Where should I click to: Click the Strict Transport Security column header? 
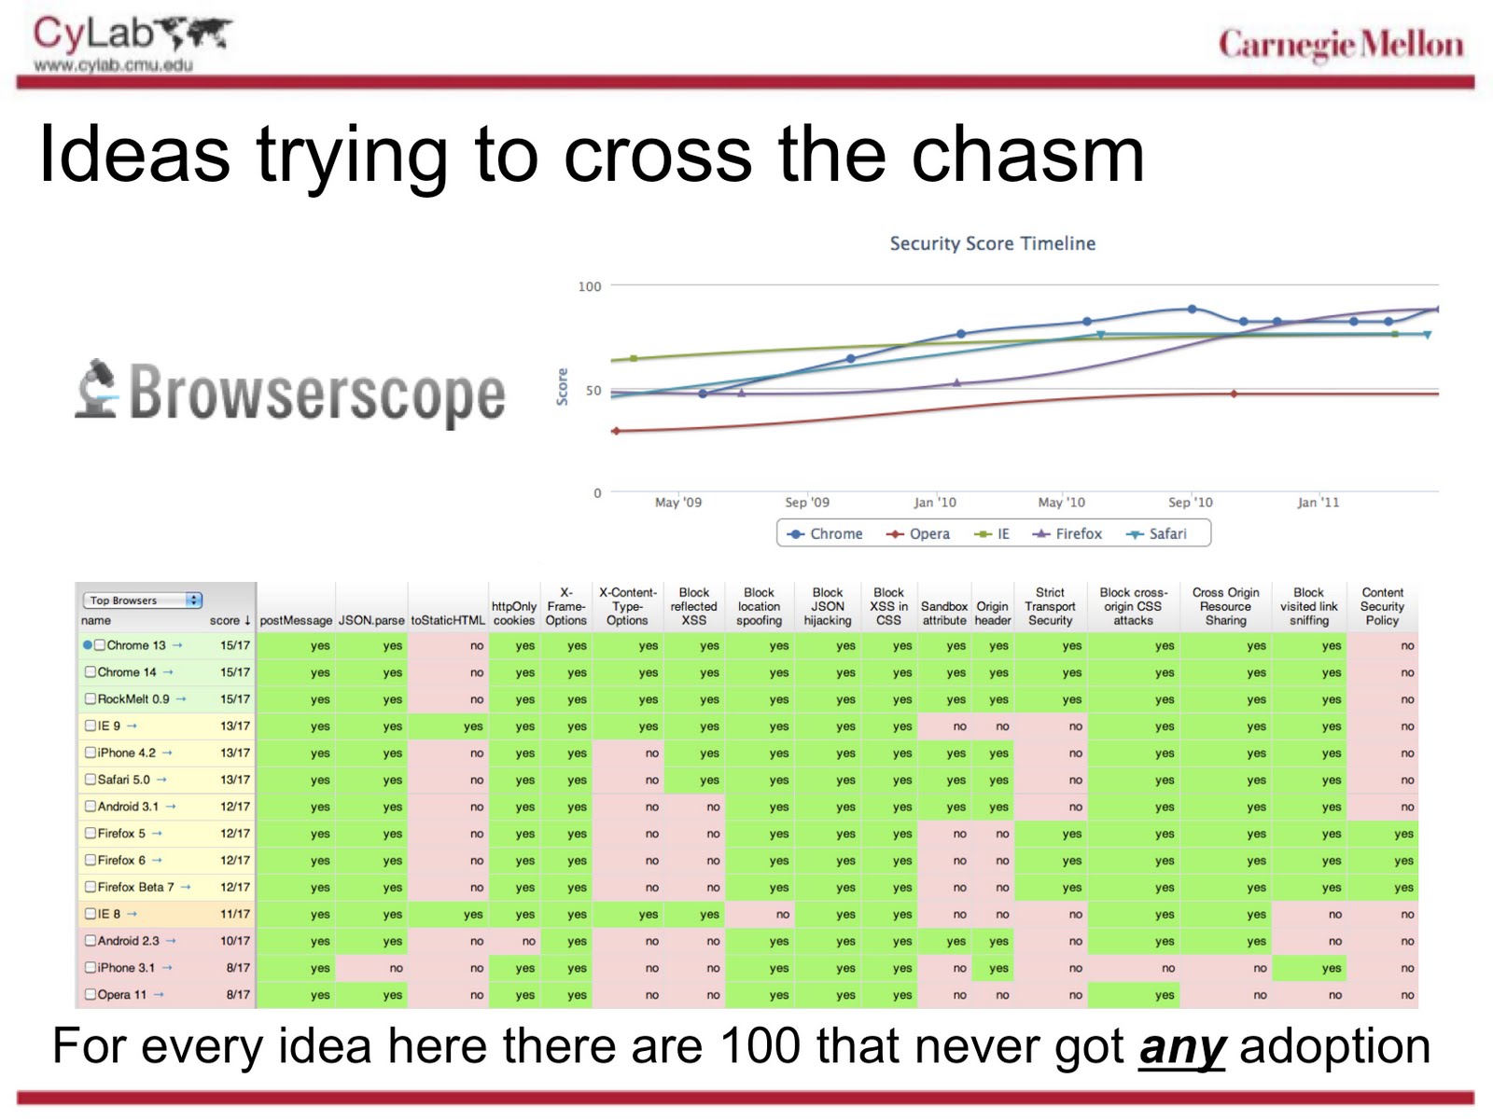pos(1050,606)
